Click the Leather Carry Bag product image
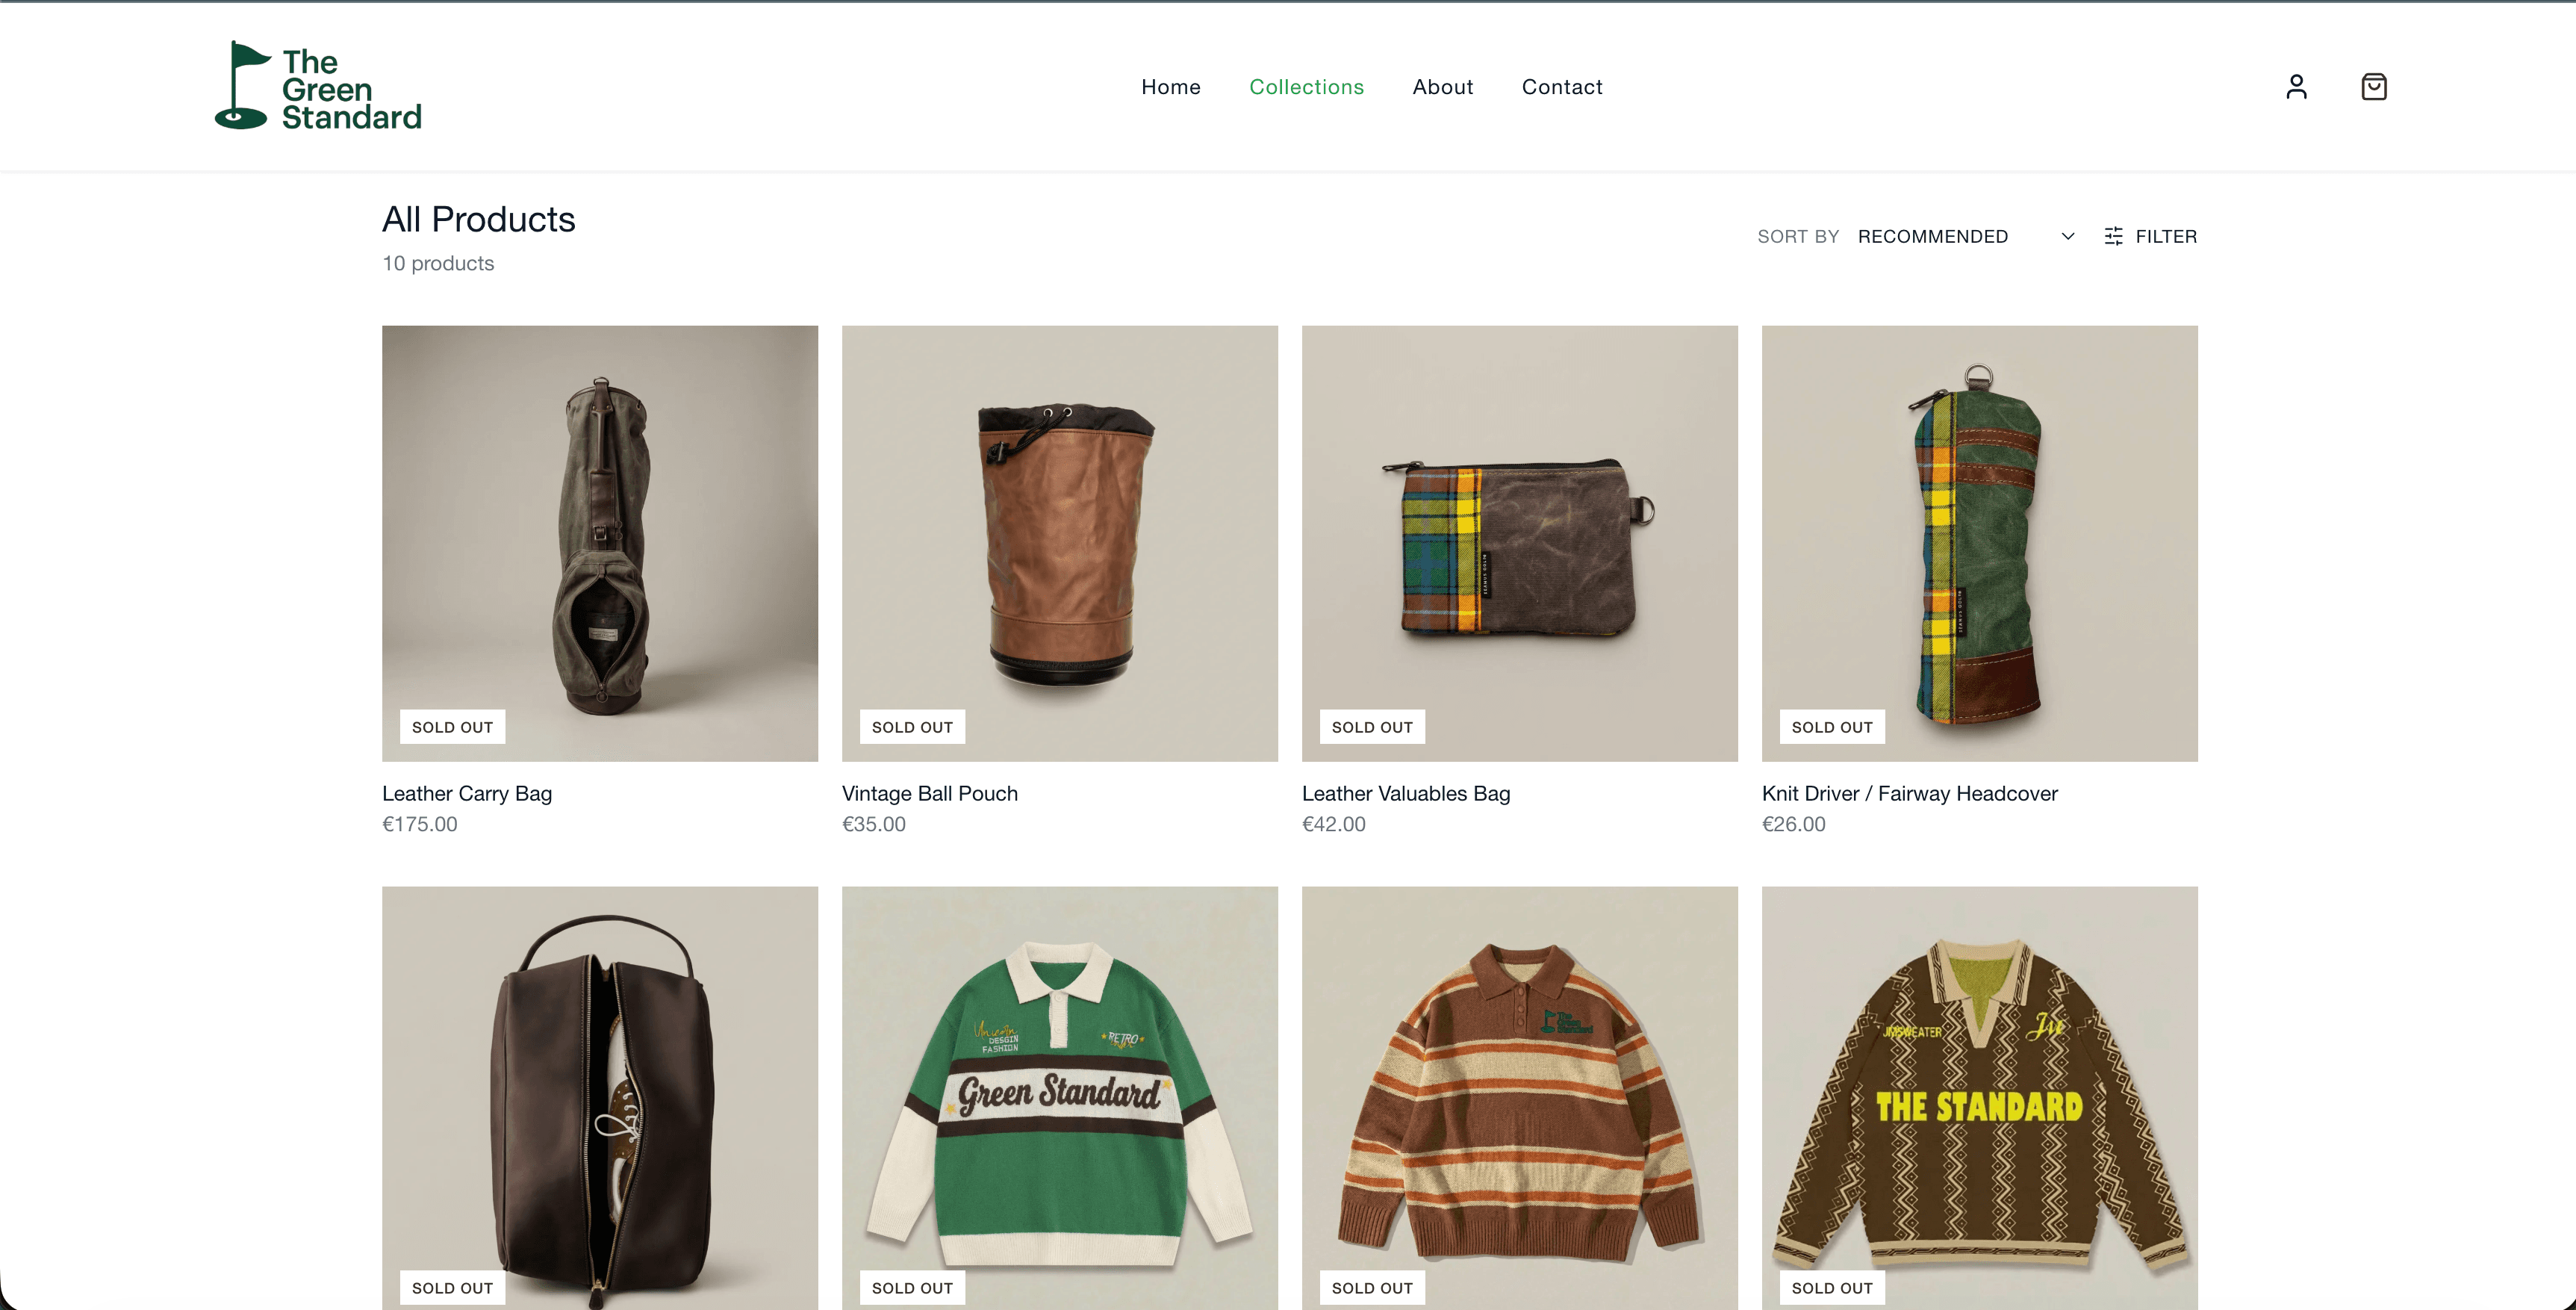This screenshot has width=2576, height=1310. click(600, 542)
